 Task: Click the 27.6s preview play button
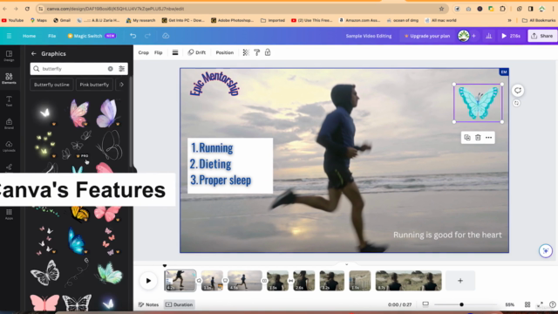point(511,36)
